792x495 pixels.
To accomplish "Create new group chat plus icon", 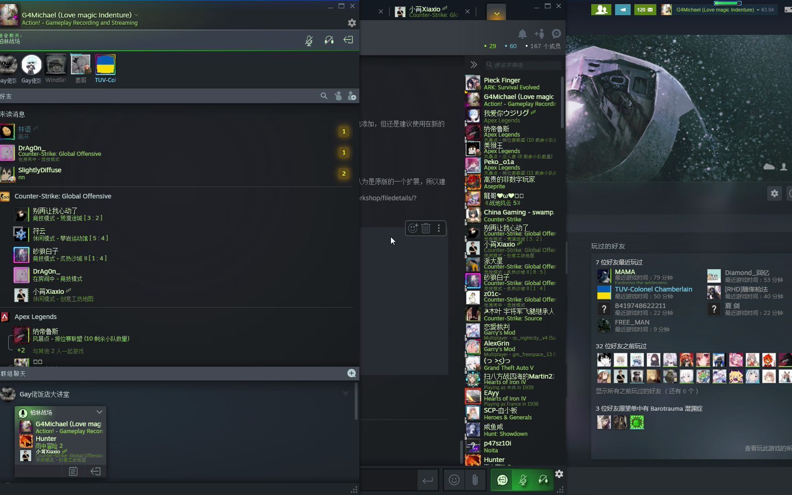I will (x=352, y=373).
